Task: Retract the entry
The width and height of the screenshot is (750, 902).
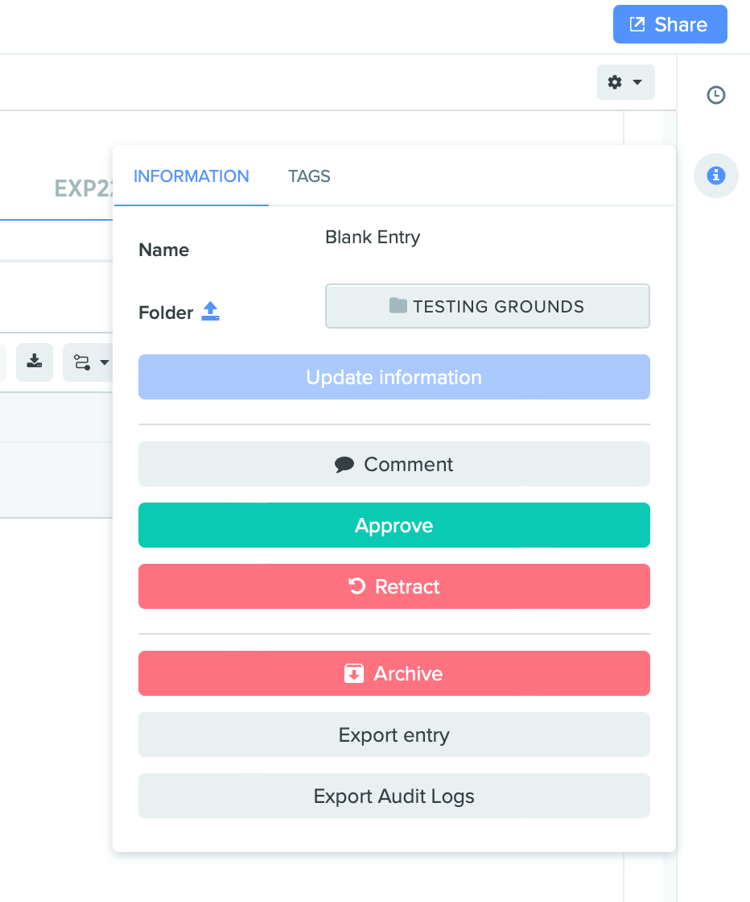Action: click(x=394, y=586)
